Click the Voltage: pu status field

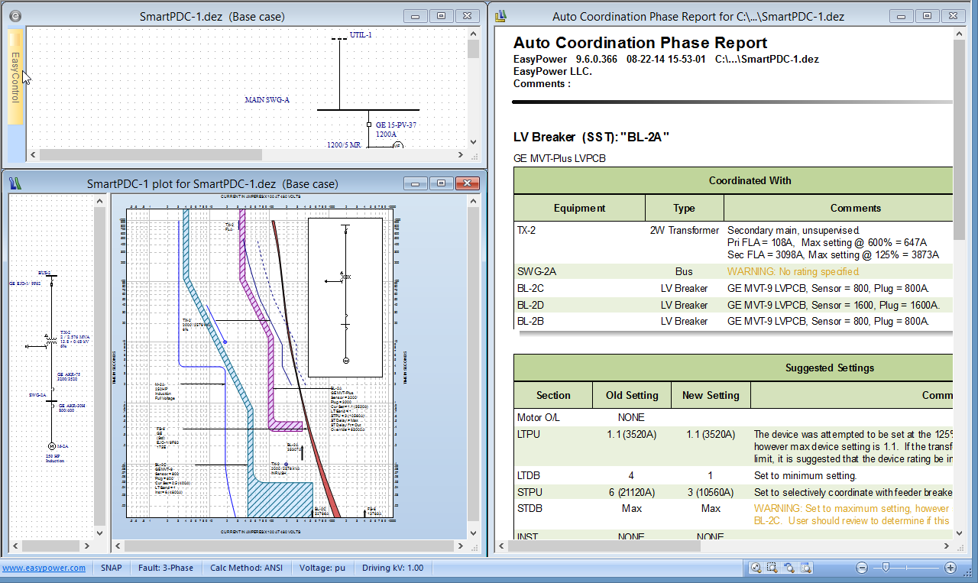click(322, 568)
